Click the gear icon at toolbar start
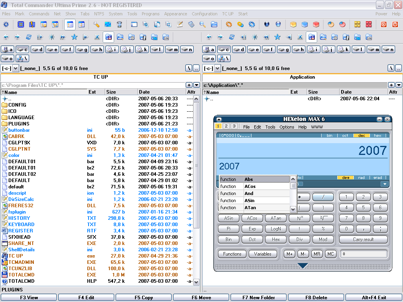The width and height of the screenshot is (403, 302). click(6, 24)
